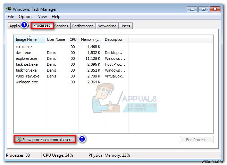Sort by CPU column header
The width and height of the screenshot is (227, 165).
[73, 39]
